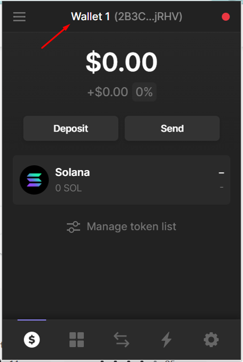Click the 0 SOL balance text
This screenshot has height=362, width=243.
(68, 188)
